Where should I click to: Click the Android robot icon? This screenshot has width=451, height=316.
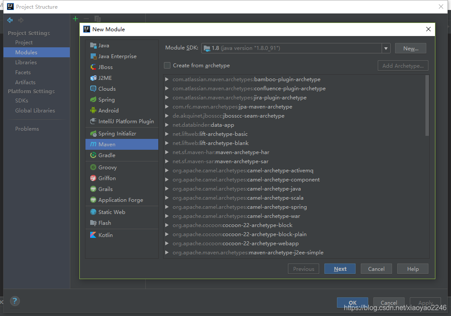(93, 110)
